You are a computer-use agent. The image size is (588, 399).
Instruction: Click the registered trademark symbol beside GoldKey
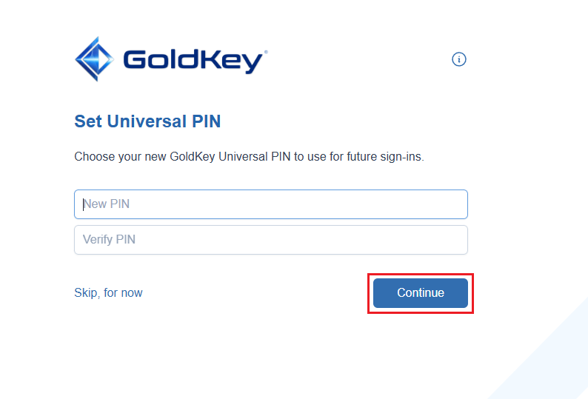(x=266, y=53)
